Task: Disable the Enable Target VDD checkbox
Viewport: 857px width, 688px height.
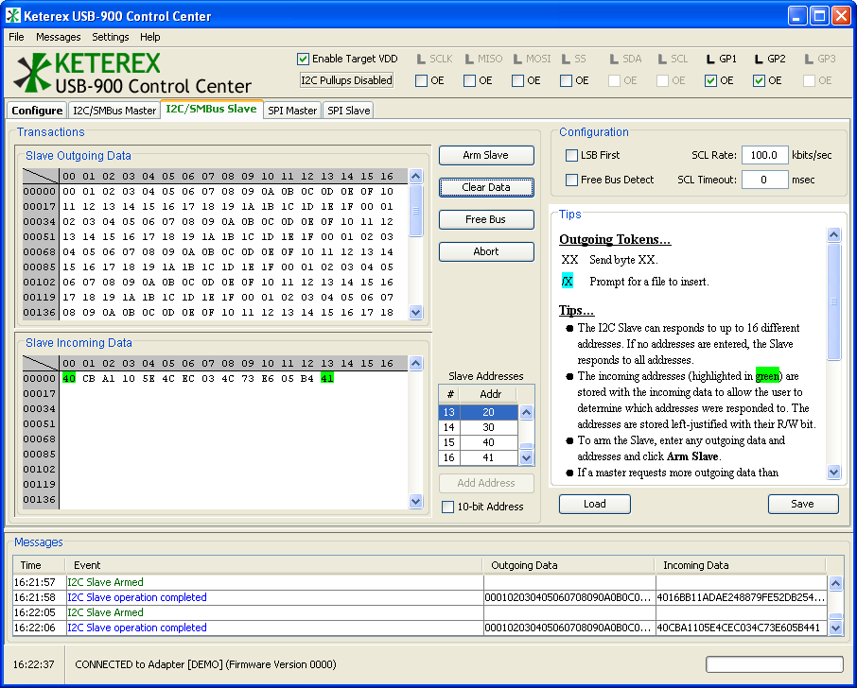Action: point(304,59)
